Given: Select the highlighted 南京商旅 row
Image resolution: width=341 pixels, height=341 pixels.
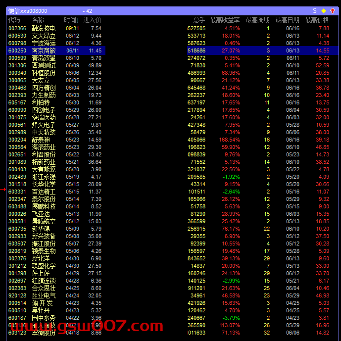Looking at the screenshot, I should click(x=172, y=50).
